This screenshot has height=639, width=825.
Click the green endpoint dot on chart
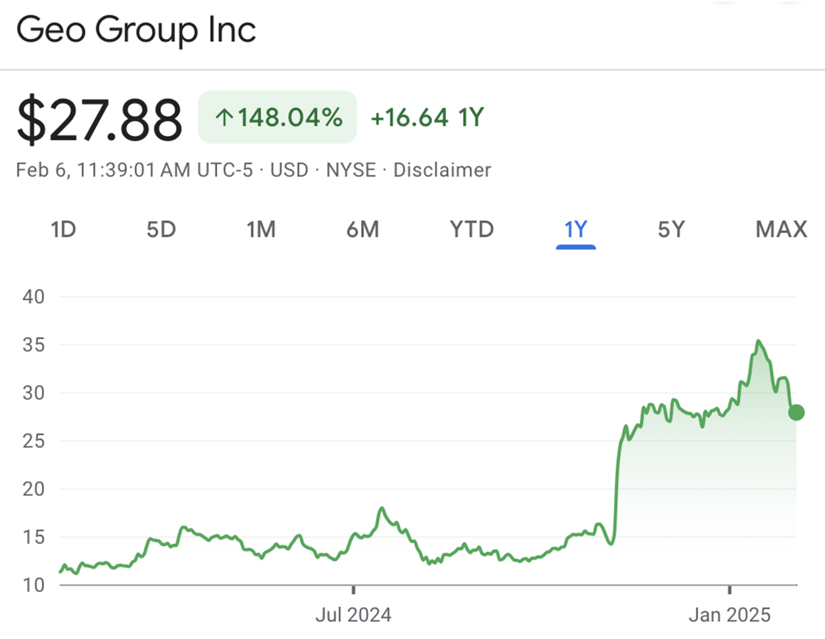pos(795,413)
